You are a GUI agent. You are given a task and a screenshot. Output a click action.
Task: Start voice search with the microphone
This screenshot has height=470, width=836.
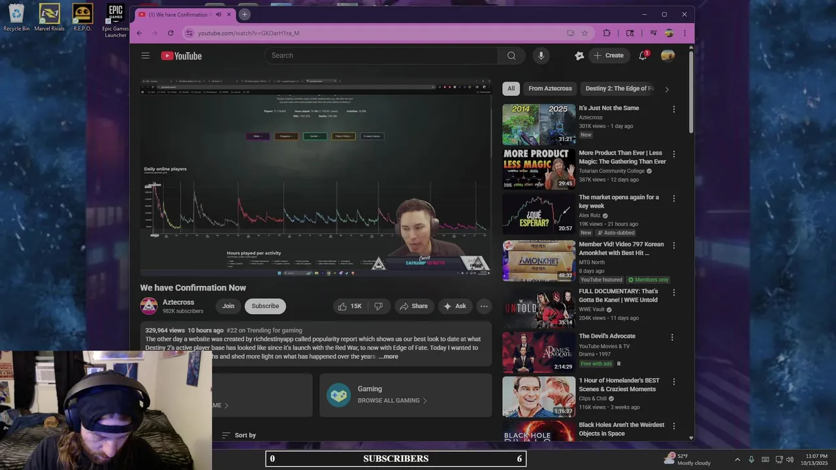541,55
